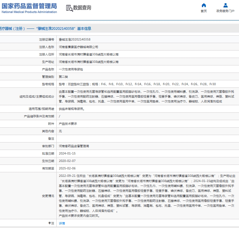The image size is (239, 228).
Task: Click product name 一次性使用导尿包
Action: click(71, 69)
